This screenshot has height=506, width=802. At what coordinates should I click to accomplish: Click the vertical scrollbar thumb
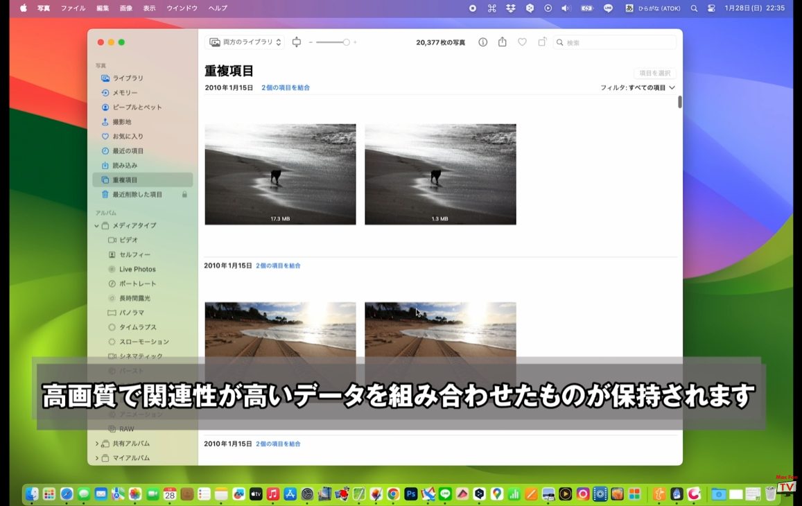(680, 102)
